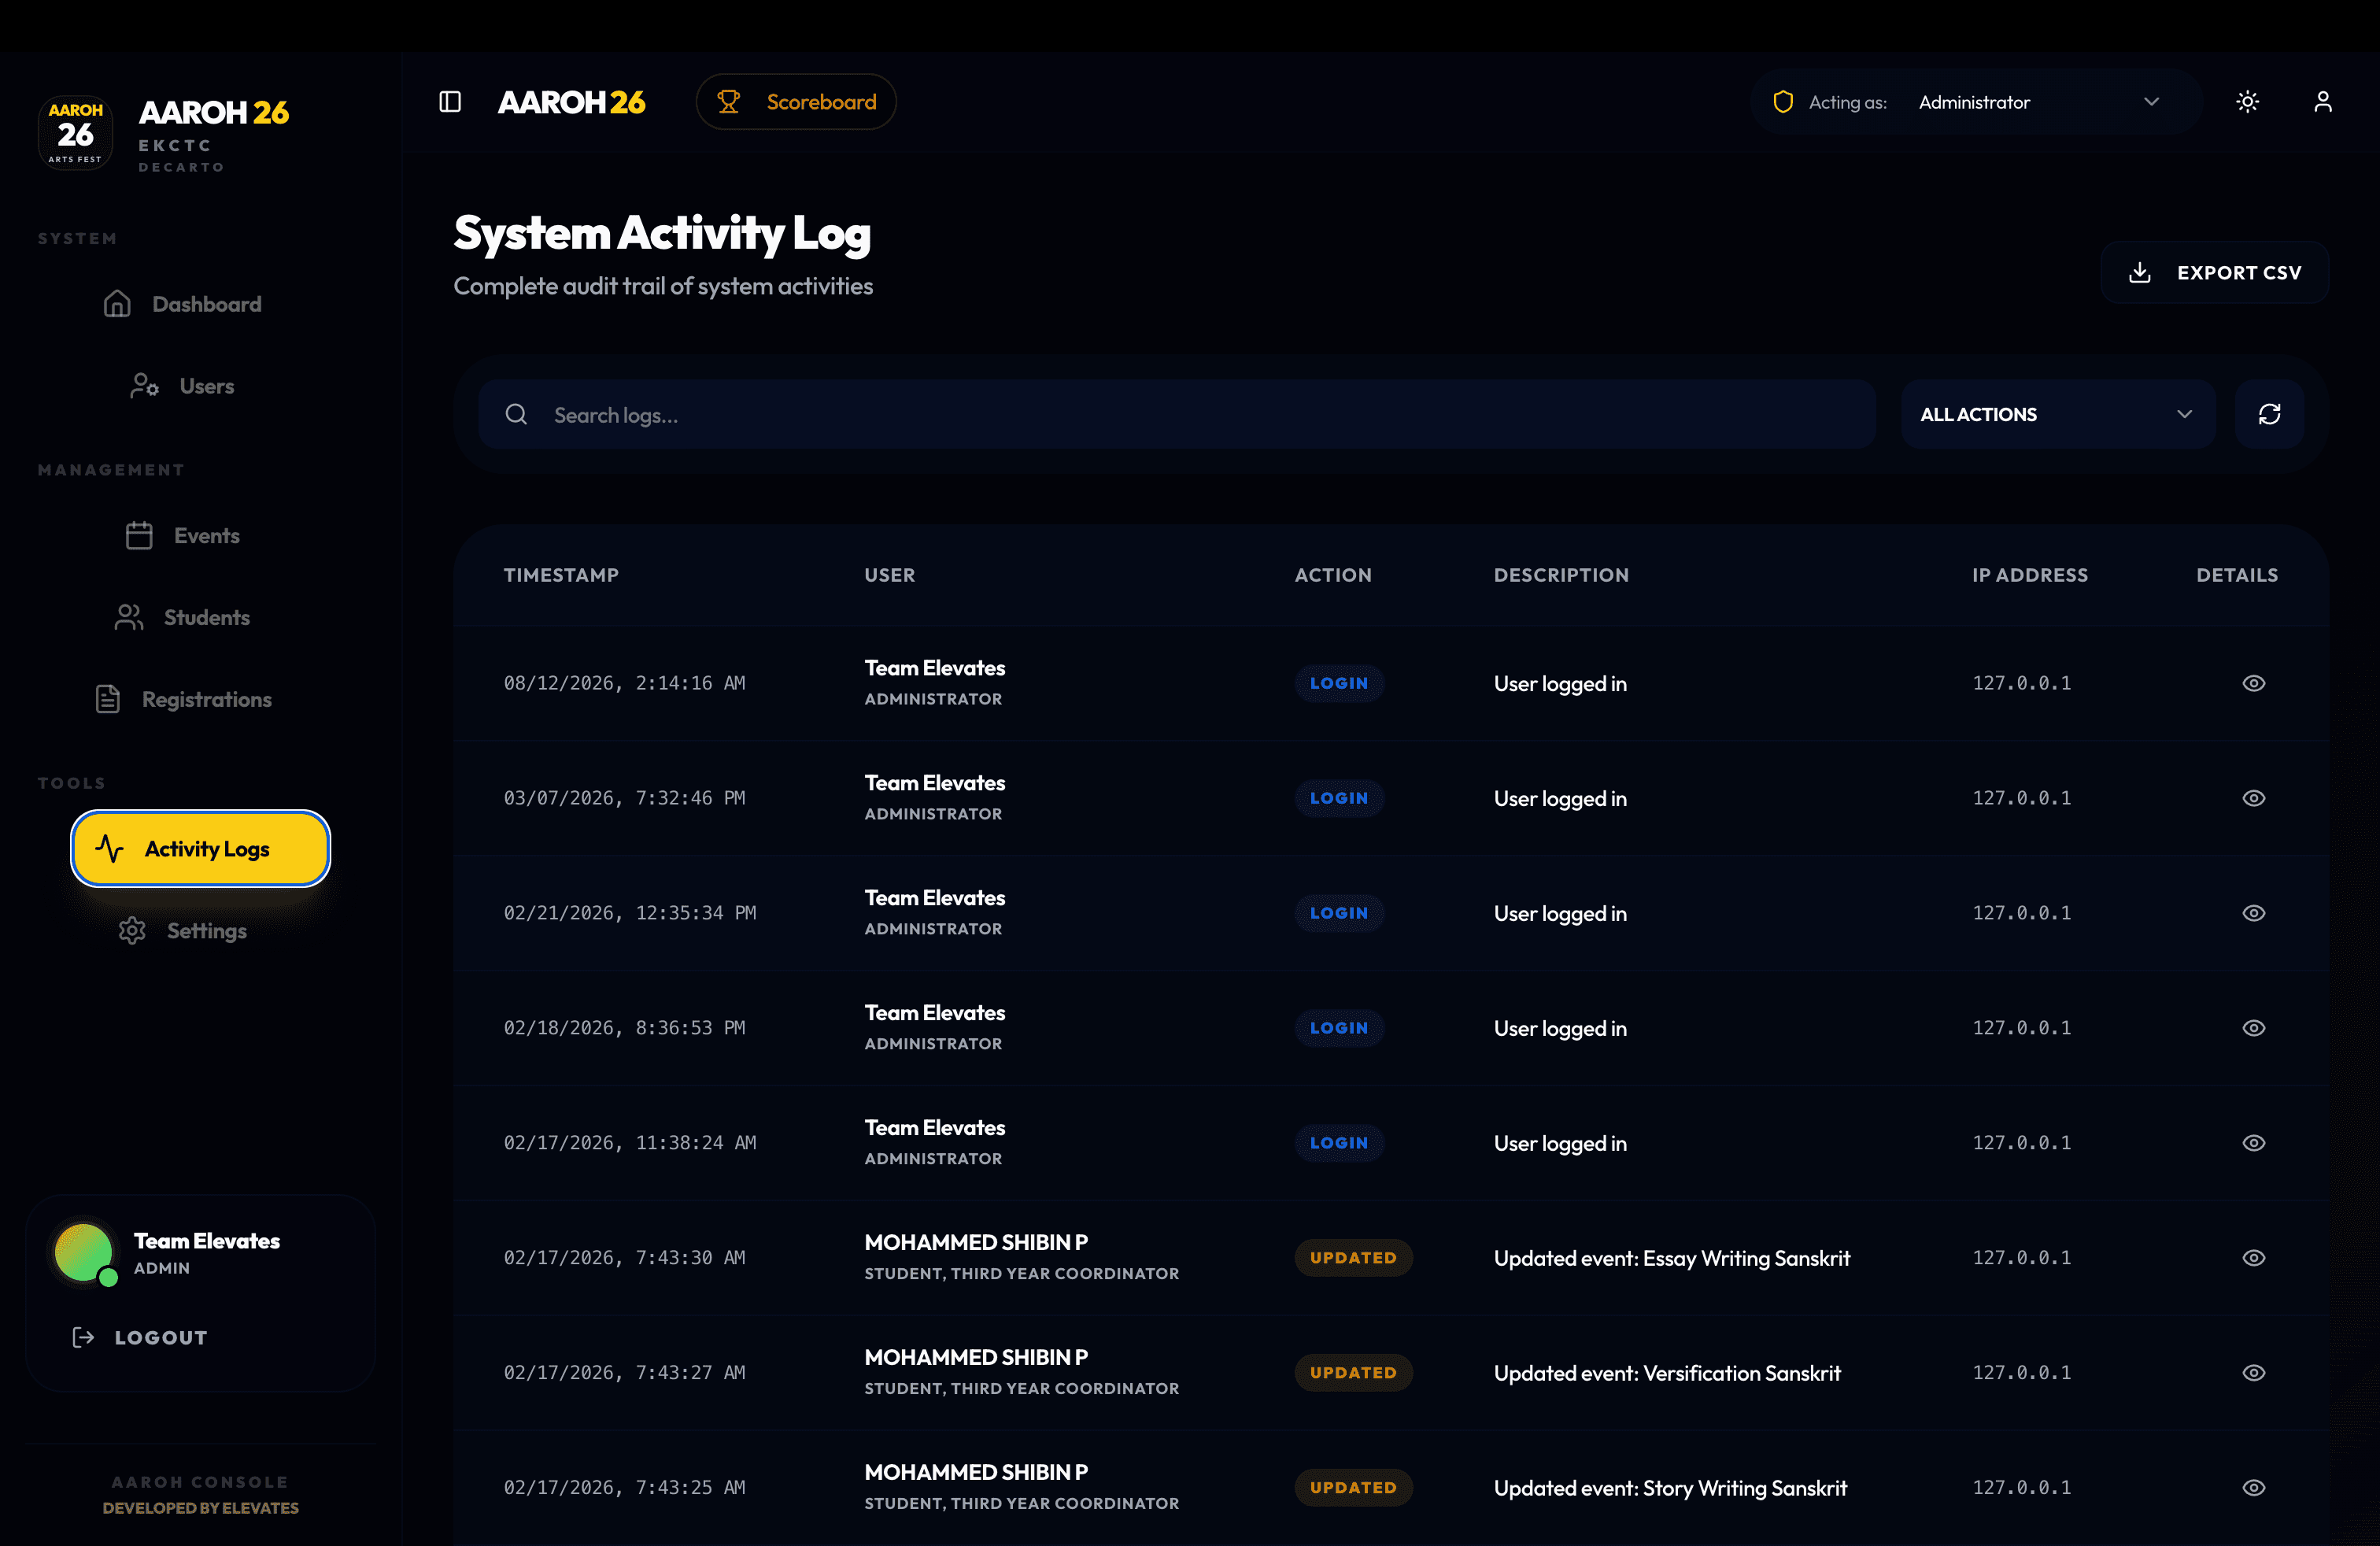Open the user profile icon in header
The image size is (2380, 1546).
[2323, 102]
